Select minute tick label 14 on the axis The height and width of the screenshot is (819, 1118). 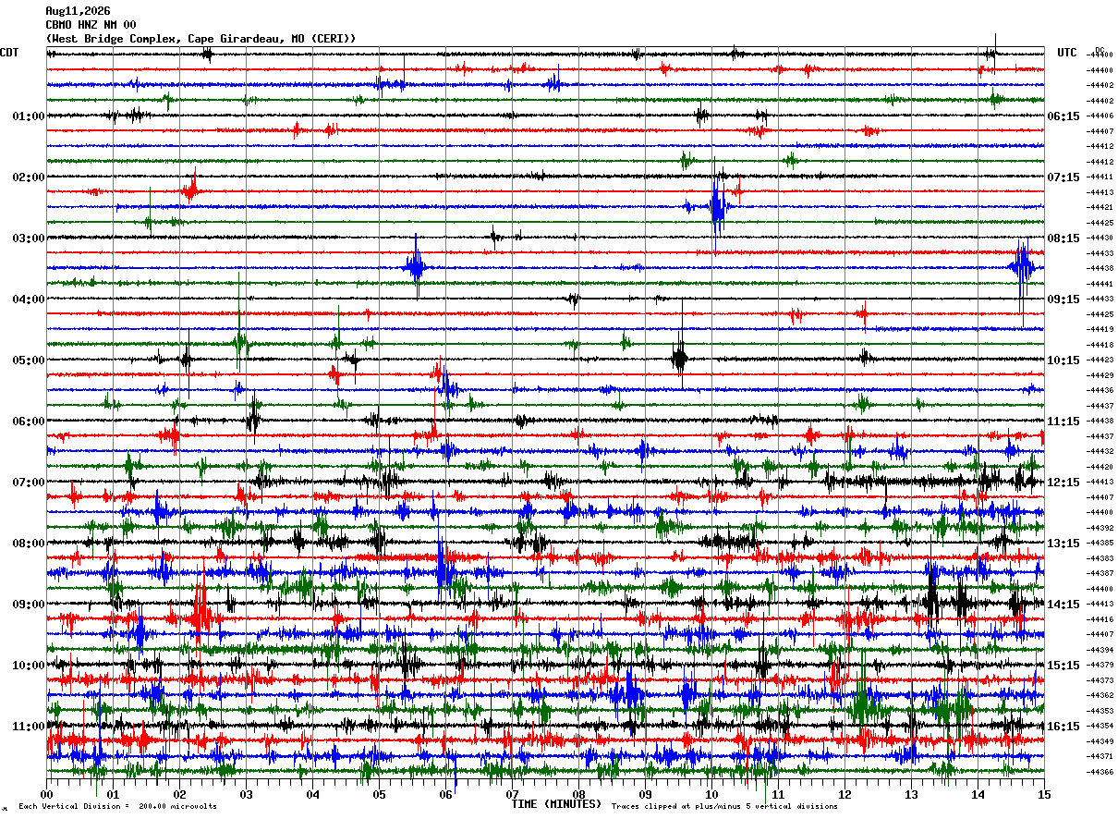[x=978, y=795]
